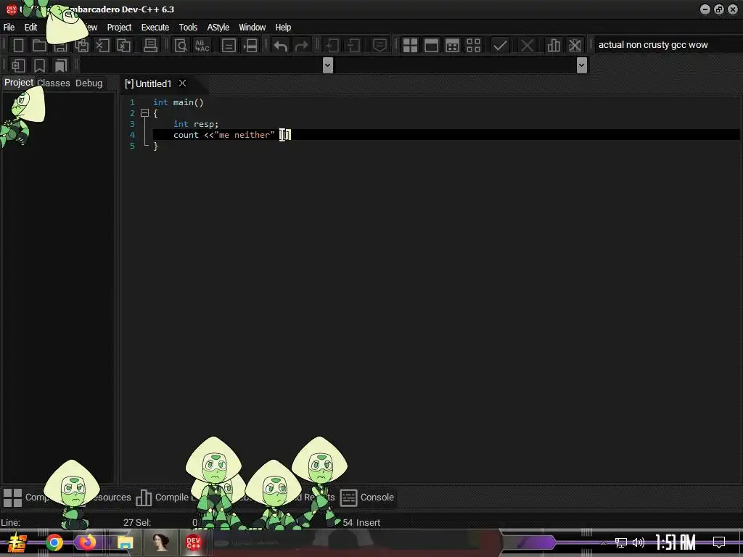743x557 pixels.
Task: Close all files toolbar icon
Action: pos(123,46)
